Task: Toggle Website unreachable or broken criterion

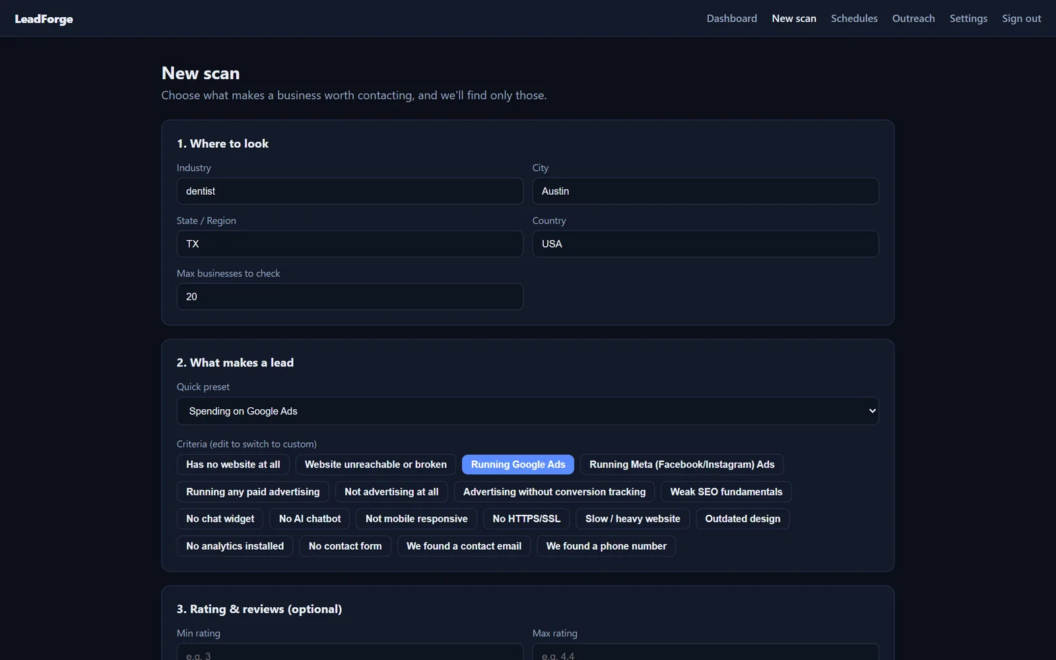Action: tap(376, 465)
